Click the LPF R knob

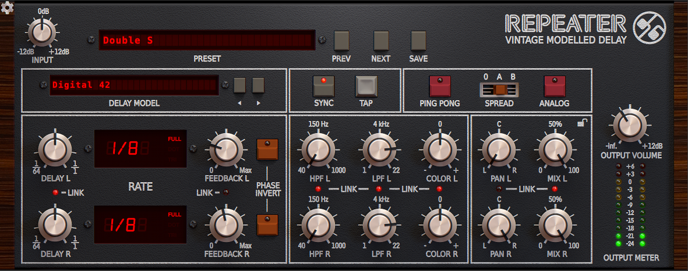click(379, 224)
